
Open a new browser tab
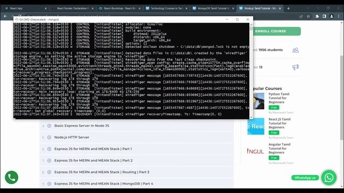pos(288,9)
